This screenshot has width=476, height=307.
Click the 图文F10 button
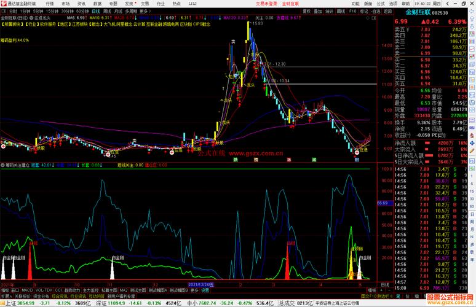[x=369, y=296]
